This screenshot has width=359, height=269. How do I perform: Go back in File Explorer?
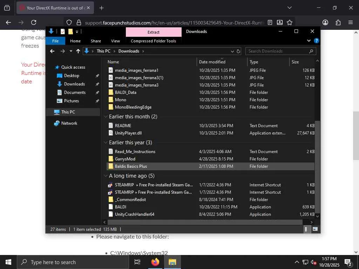click(x=52, y=51)
